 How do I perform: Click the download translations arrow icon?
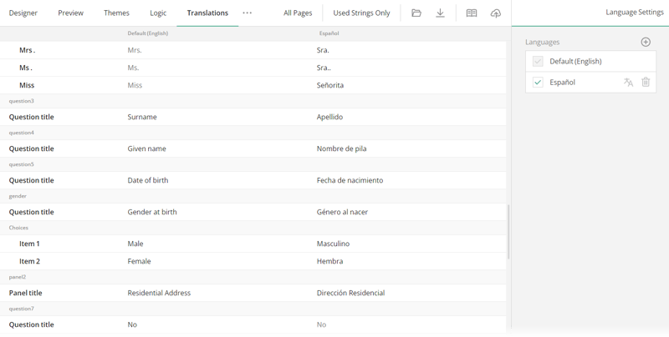pyautogui.click(x=441, y=13)
